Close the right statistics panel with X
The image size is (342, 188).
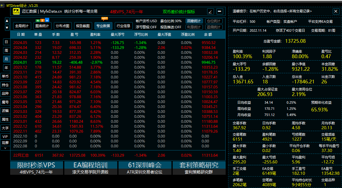click(x=336, y=11)
